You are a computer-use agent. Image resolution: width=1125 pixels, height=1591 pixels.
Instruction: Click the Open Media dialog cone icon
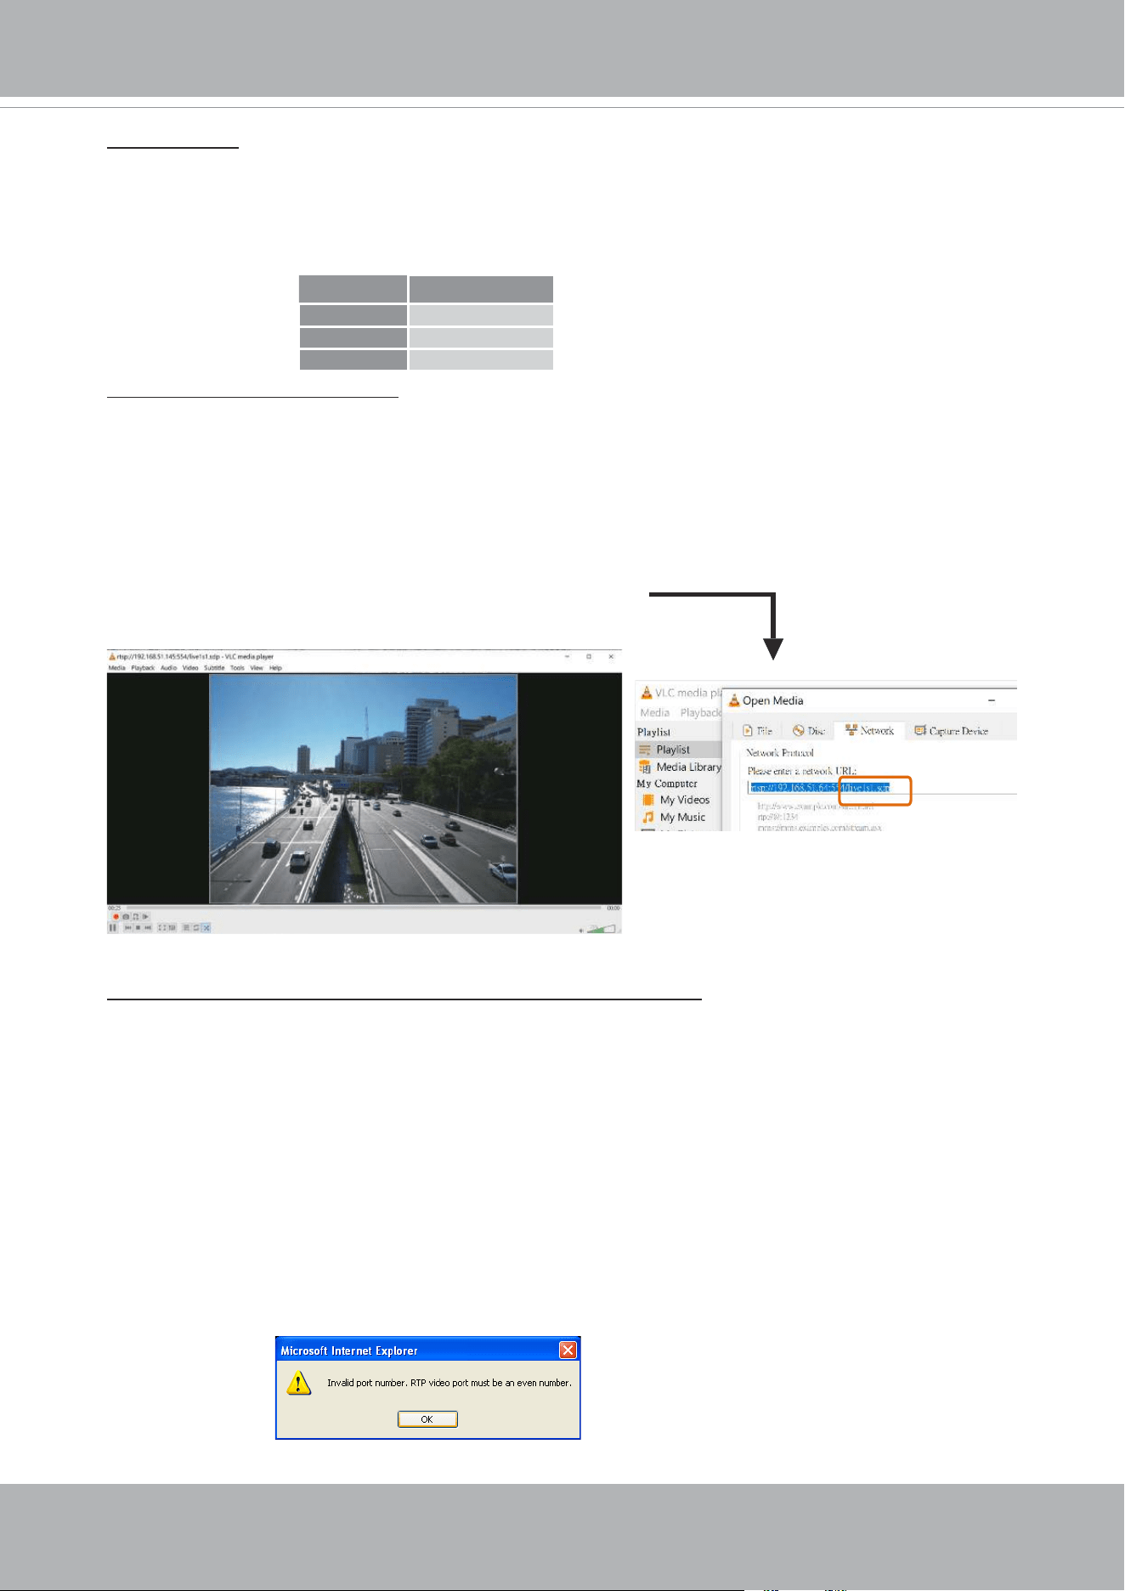pos(734,700)
